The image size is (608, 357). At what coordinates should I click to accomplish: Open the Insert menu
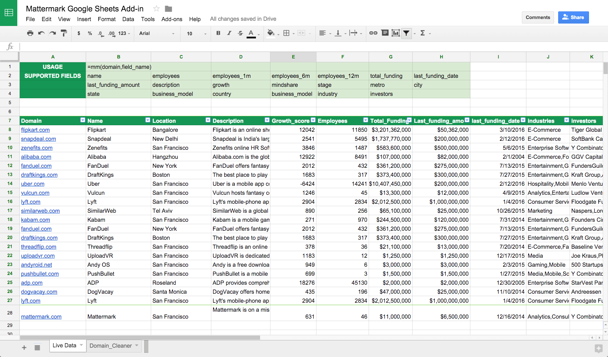tap(84, 19)
